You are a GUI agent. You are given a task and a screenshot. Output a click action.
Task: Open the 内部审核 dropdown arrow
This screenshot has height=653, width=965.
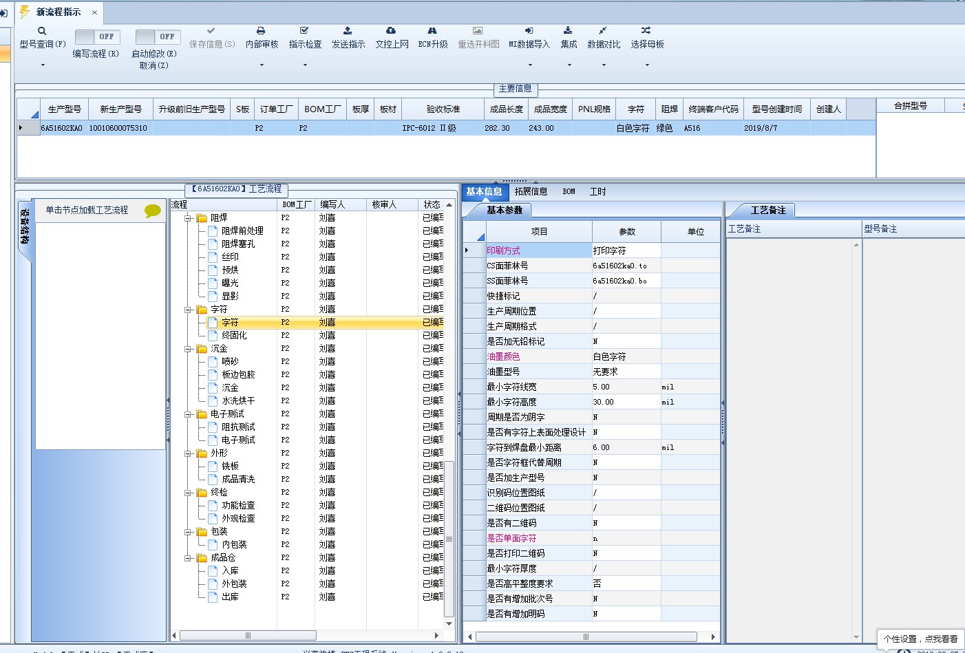(262, 65)
